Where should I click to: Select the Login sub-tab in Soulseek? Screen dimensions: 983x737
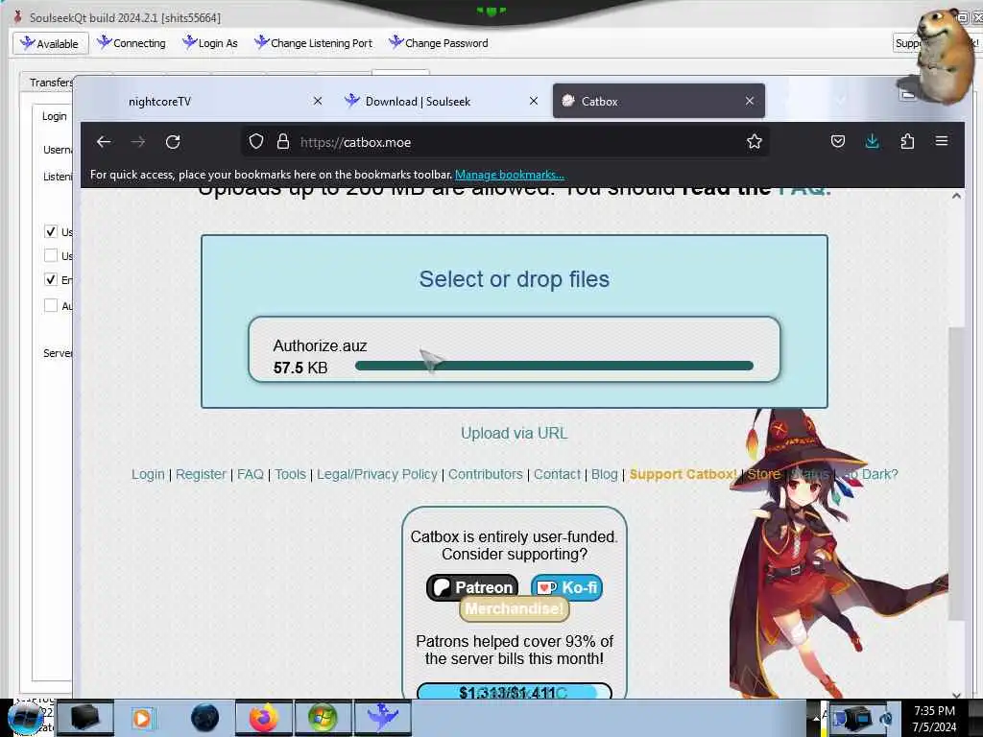point(54,116)
